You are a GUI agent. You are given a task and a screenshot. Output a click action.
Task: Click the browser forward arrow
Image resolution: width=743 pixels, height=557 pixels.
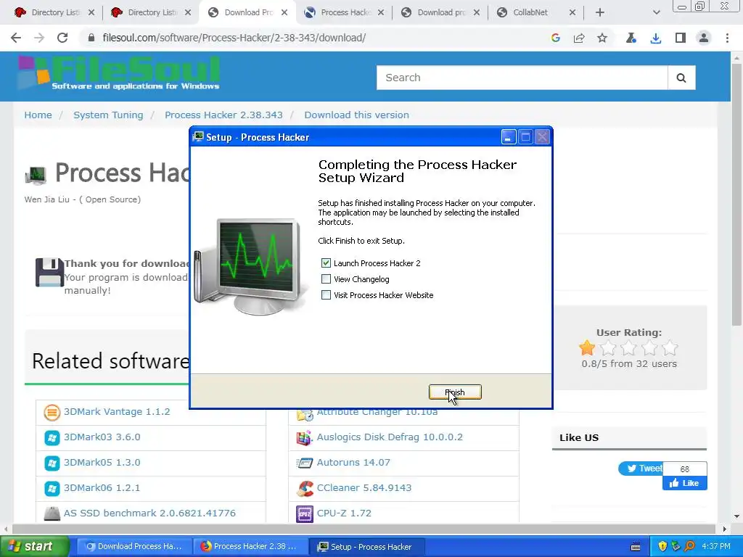(x=39, y=38)
